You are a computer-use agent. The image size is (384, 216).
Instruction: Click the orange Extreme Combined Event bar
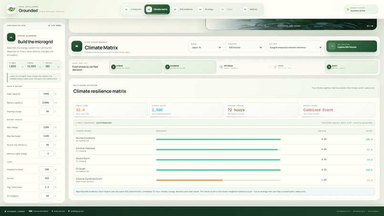tap(189, 180)
